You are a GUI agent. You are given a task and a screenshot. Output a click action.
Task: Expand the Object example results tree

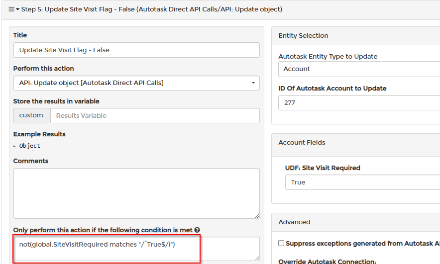[14, 146]
